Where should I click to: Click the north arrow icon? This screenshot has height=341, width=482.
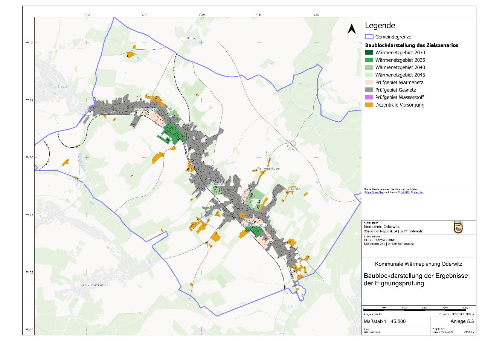352,29
